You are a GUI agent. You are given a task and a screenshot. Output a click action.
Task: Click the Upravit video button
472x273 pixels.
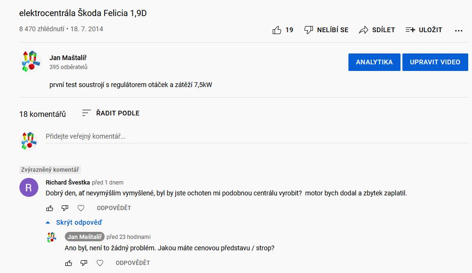(435, 62)
